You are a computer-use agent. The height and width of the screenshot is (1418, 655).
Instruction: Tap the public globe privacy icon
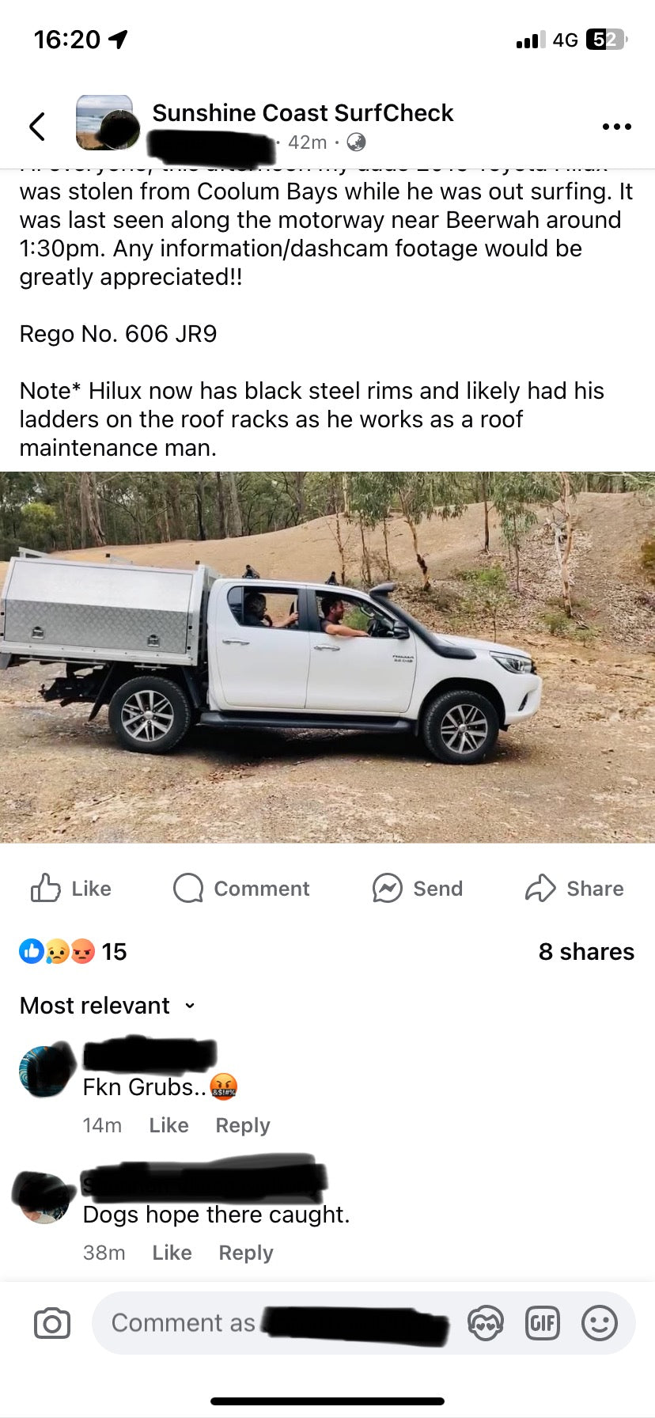pyautogui.click(x=356, y=142)
